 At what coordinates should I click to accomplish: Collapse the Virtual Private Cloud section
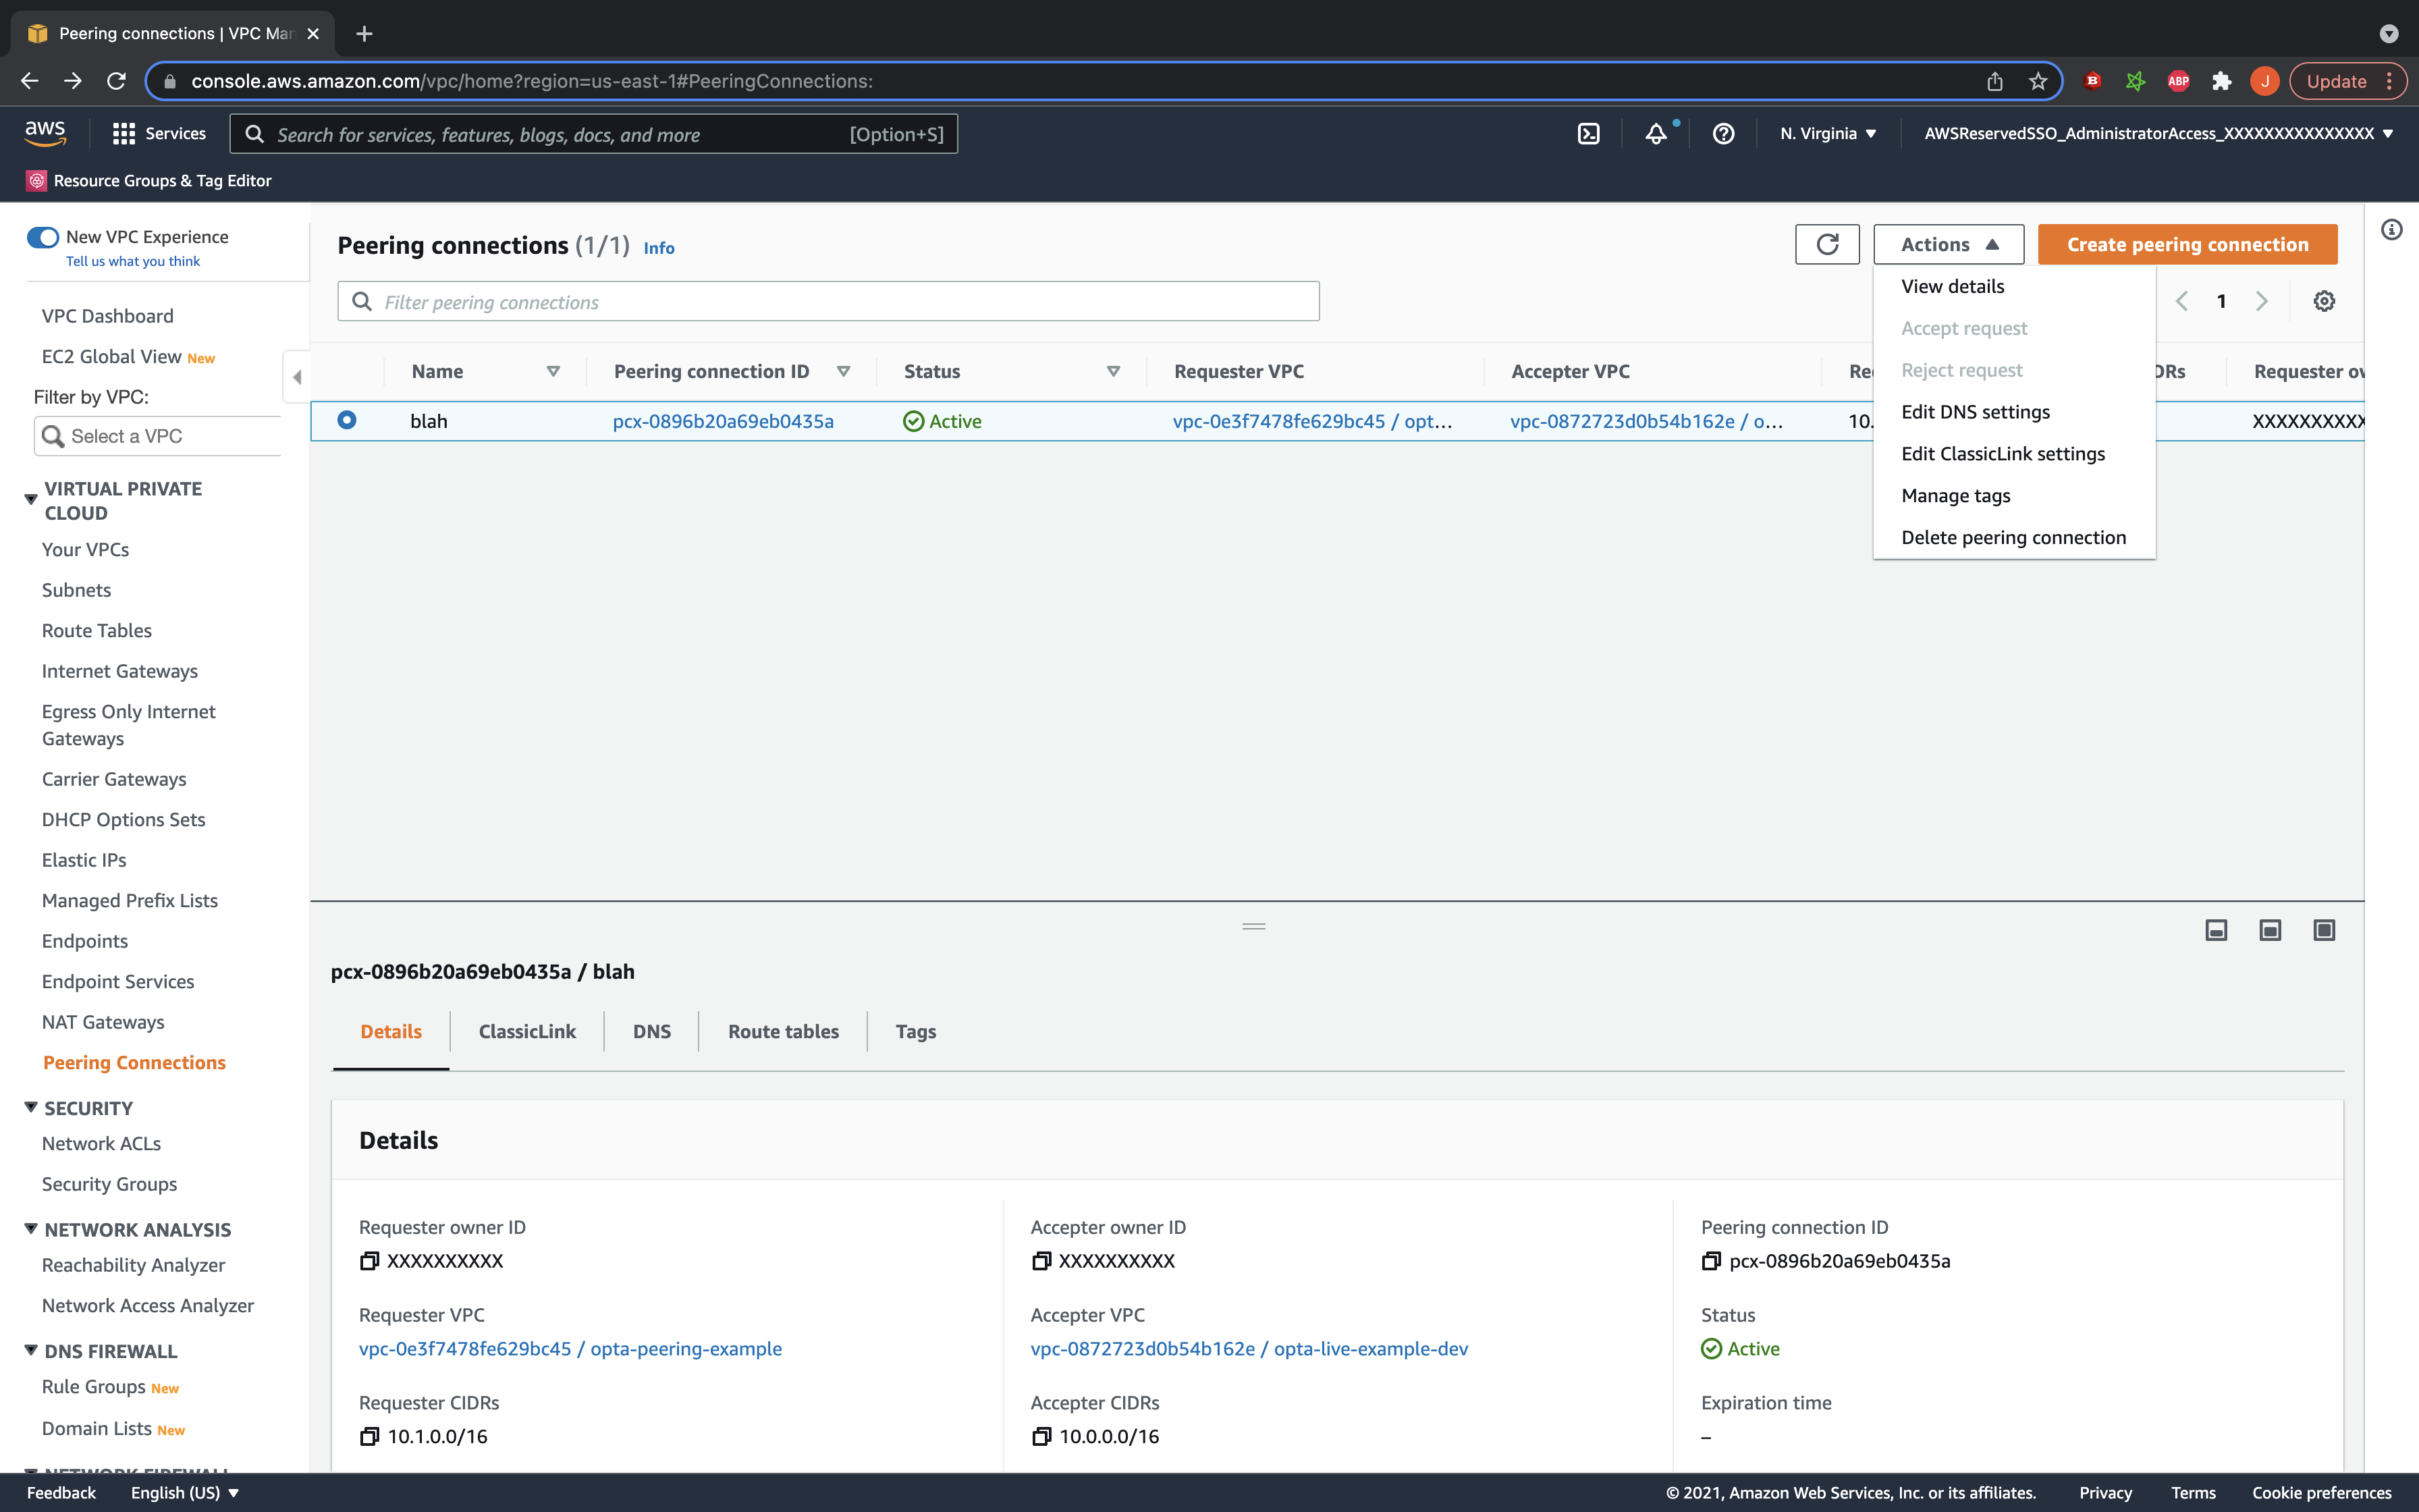pyautogui.click(x=31, y=498)
